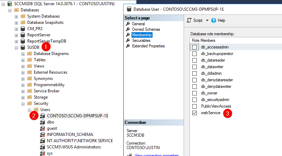Expand the Storage node
282x156 pixels.
coord(23,98)
